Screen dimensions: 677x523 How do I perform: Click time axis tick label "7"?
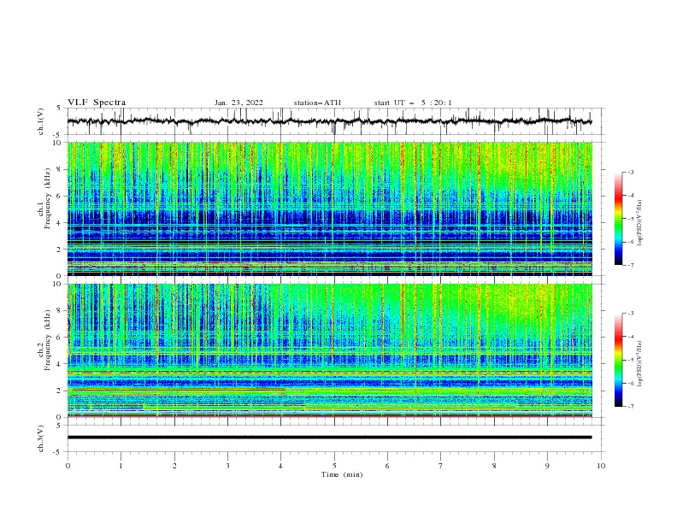tap(441, 466)
